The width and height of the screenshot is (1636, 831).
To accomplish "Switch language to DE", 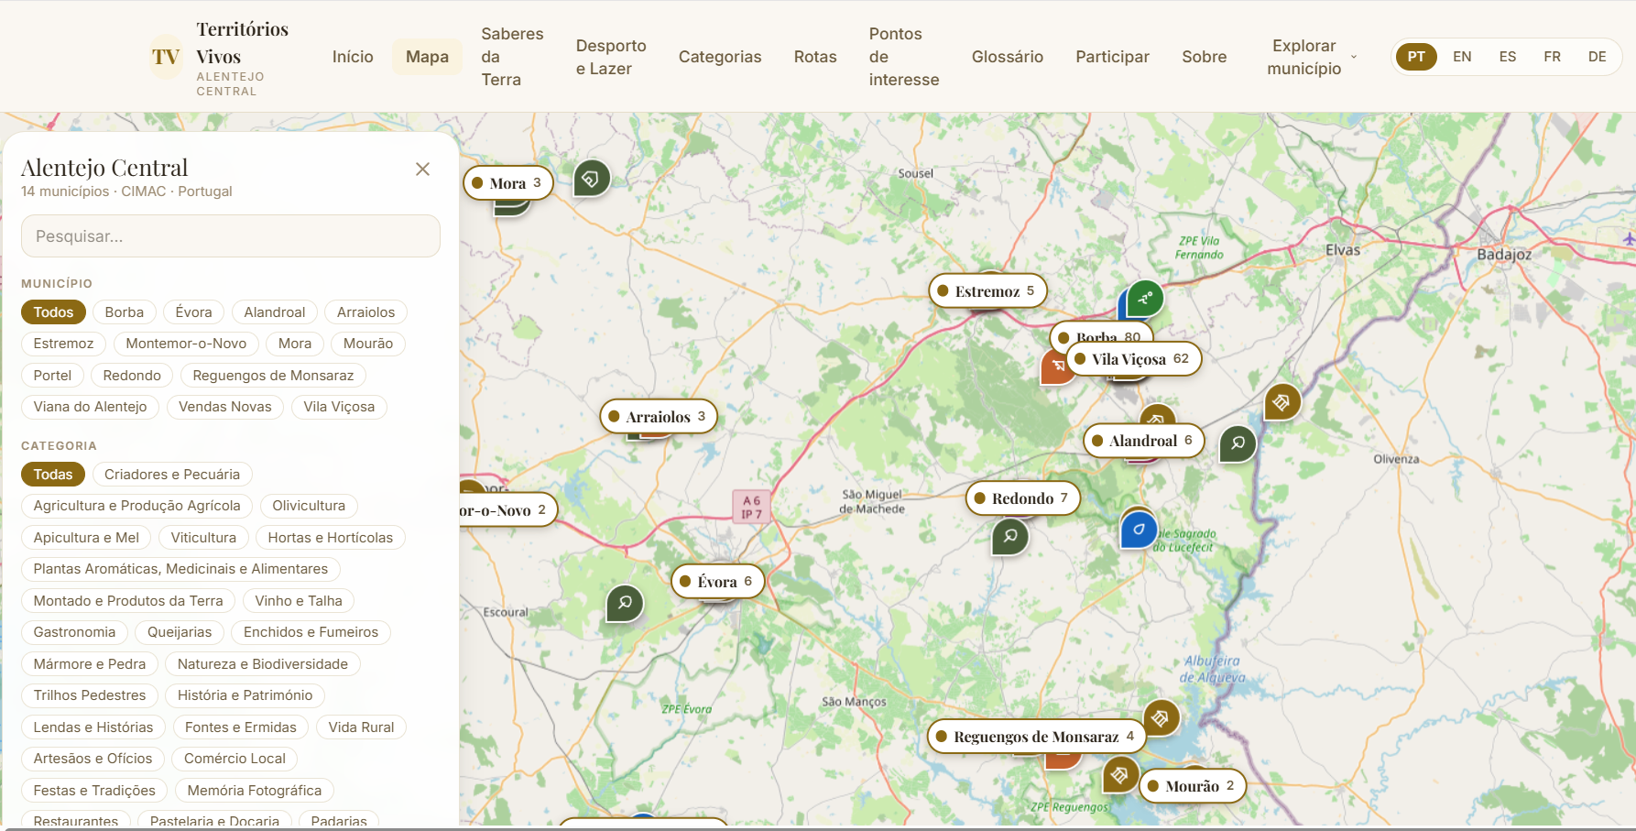I will [1597, 57].
